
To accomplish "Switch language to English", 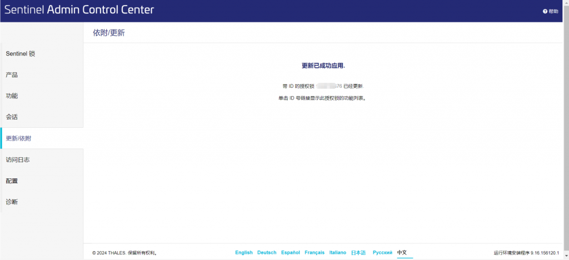I will (x=244, y=253).
